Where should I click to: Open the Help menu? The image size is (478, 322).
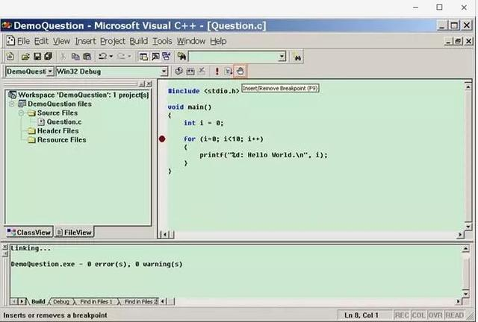218,41
